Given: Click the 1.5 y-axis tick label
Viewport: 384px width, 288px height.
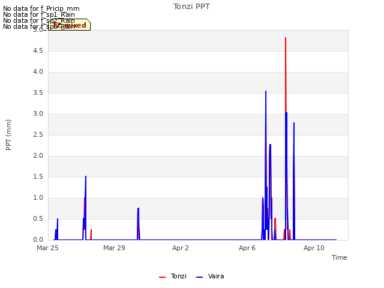Looking at the screenshot, I should [x=38, y=177].
